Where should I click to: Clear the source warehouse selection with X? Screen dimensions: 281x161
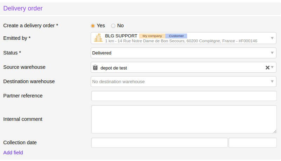[x=267, y=67]
